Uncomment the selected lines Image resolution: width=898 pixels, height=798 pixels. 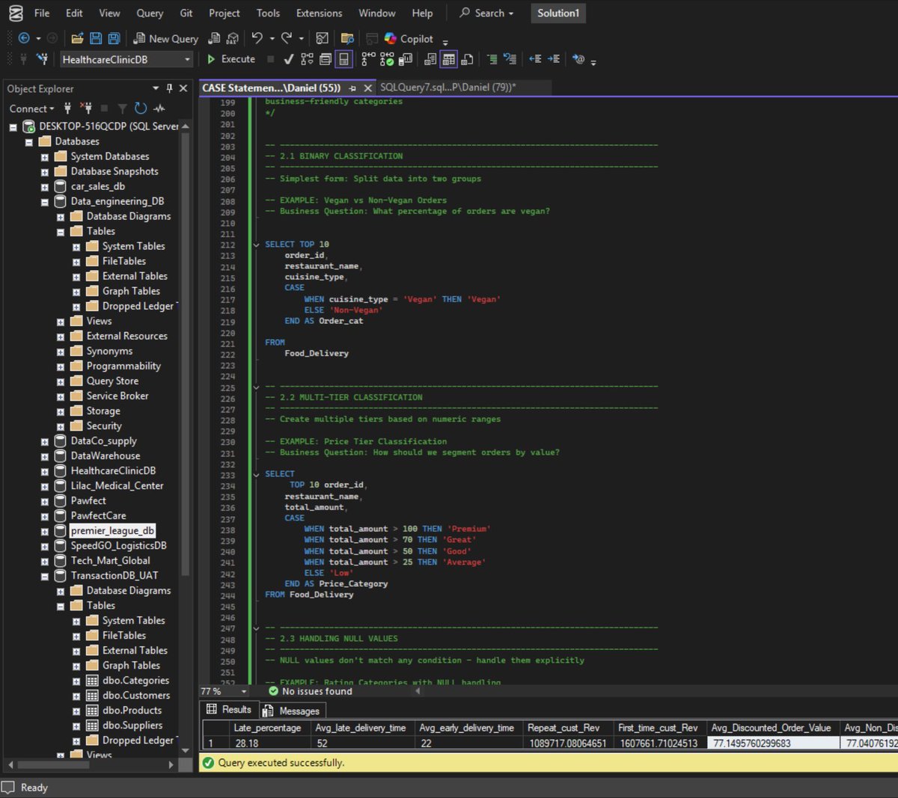tap(510, 59)
